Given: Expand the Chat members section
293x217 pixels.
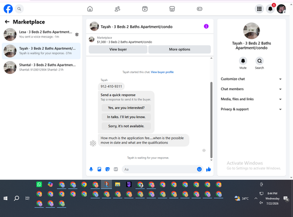Looking at the screenshot, I should pyautogui.click(x=251, y=89).
